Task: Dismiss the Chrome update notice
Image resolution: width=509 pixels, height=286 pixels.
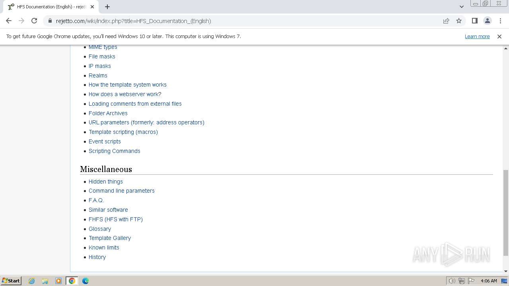Action: coord(499,36)
